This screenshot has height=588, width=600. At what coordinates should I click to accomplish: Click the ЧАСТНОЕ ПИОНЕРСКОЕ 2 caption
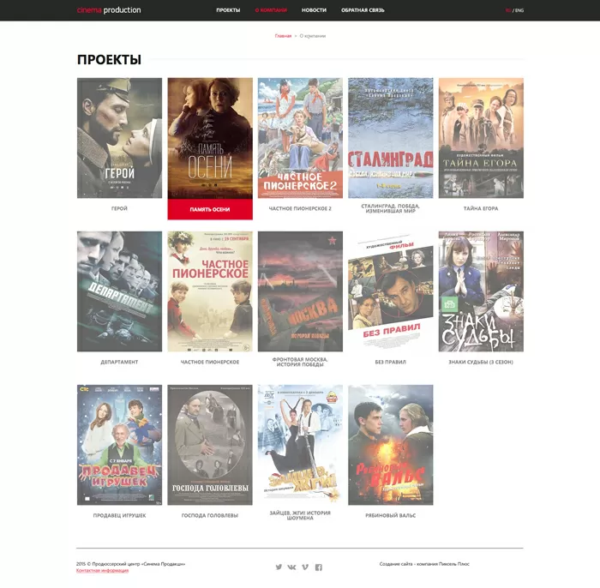(300, 208)
